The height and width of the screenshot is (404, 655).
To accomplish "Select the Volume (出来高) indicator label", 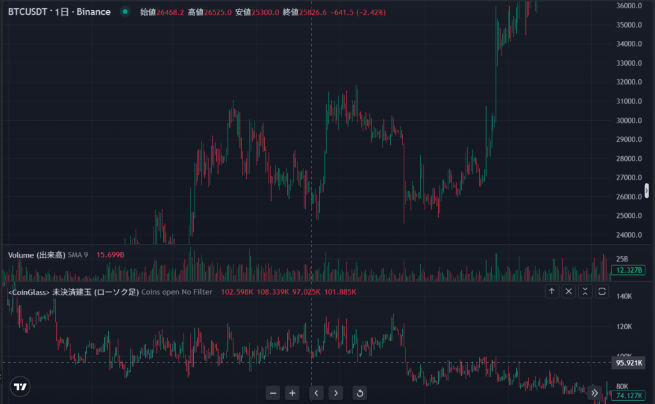I will [x=36, y=254].
